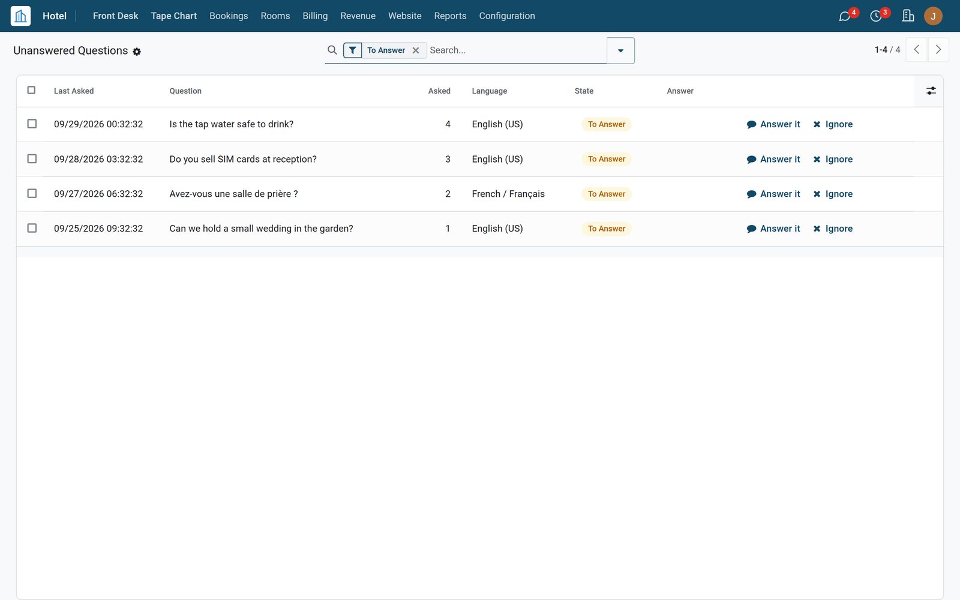Screen dimensions: 960x600
Task: Click To Answer badge in garden wedding row
Action: 607,229
